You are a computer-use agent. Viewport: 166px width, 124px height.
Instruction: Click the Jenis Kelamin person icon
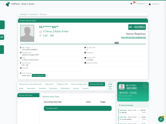click(20, 63)
